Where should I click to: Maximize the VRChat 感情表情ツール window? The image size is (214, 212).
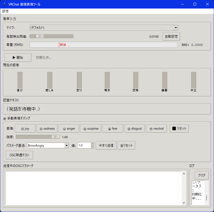[x=195, y=4]
